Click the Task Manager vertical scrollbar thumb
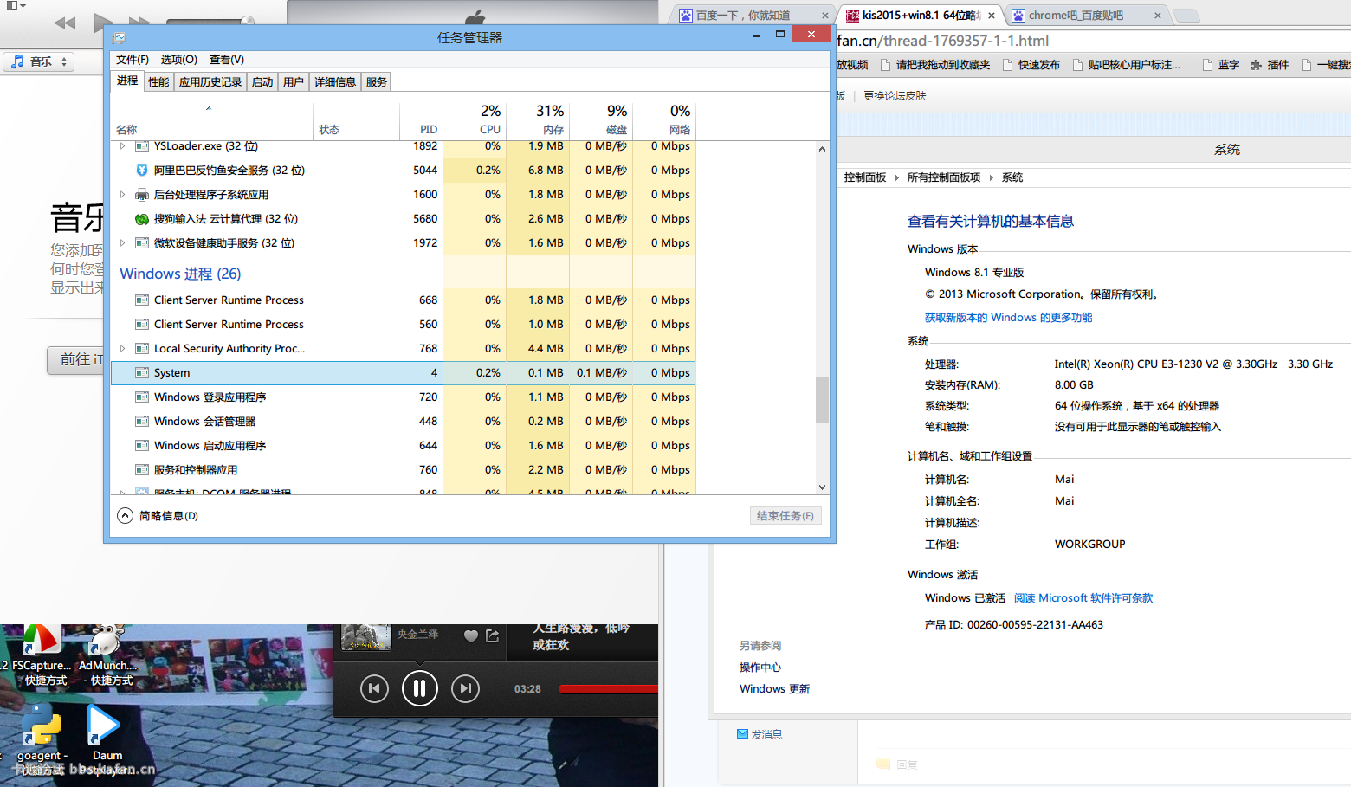 [822, 400]
